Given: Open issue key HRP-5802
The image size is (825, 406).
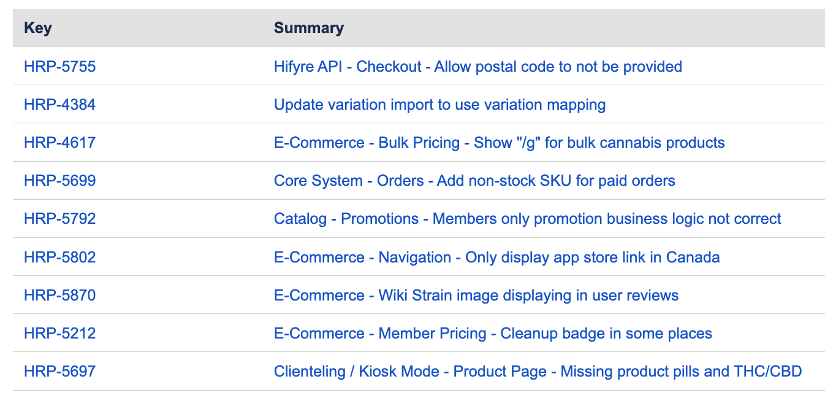Looking at the screenshot, I should tap(59, 257).
